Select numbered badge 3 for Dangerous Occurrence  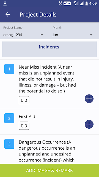[x=9, y=144]
